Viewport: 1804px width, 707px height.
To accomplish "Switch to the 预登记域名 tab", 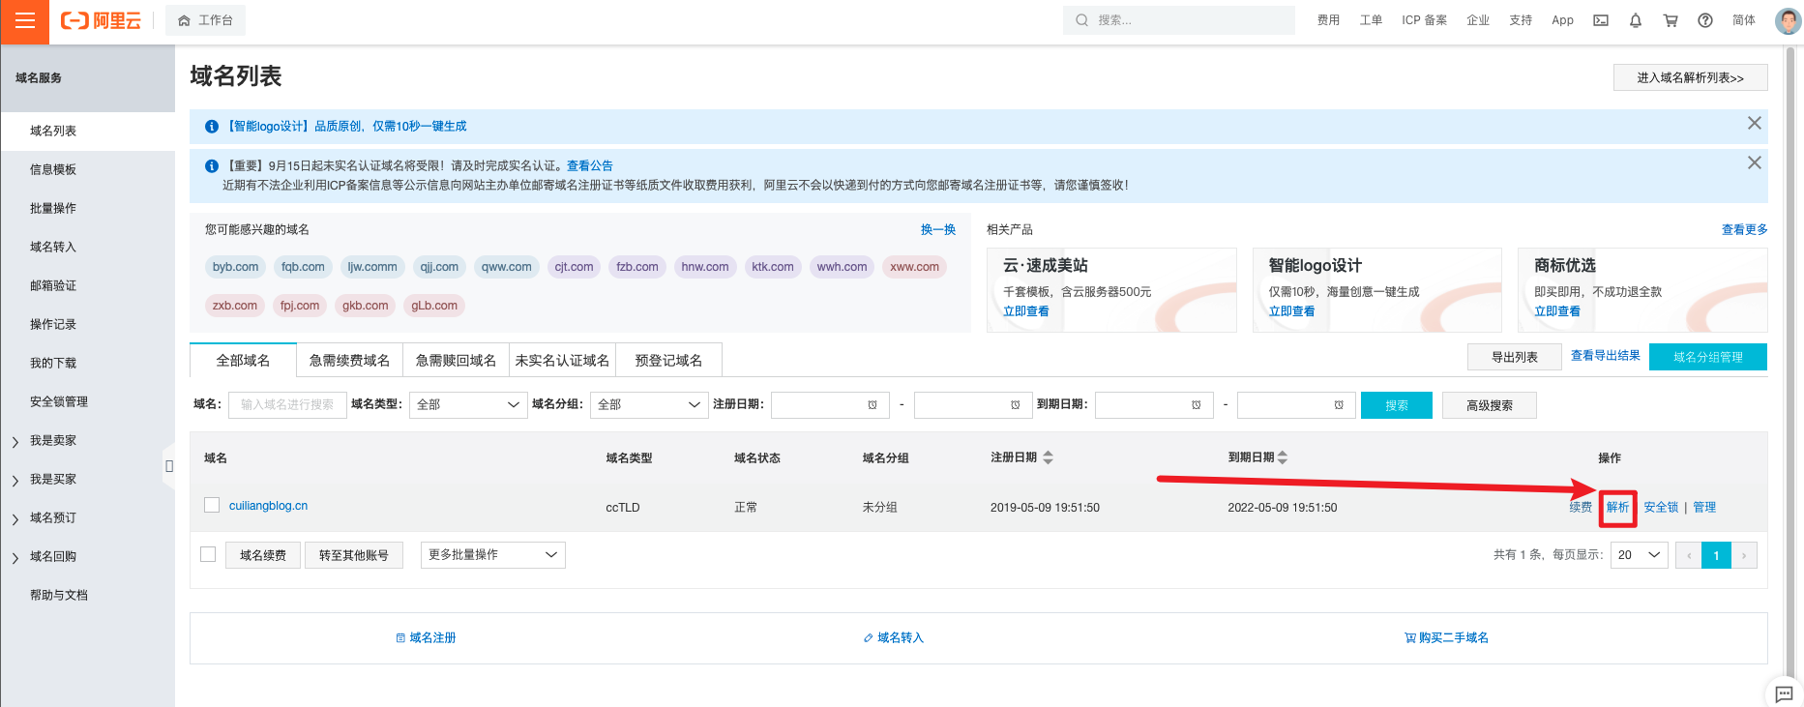I will click(668, 360).
